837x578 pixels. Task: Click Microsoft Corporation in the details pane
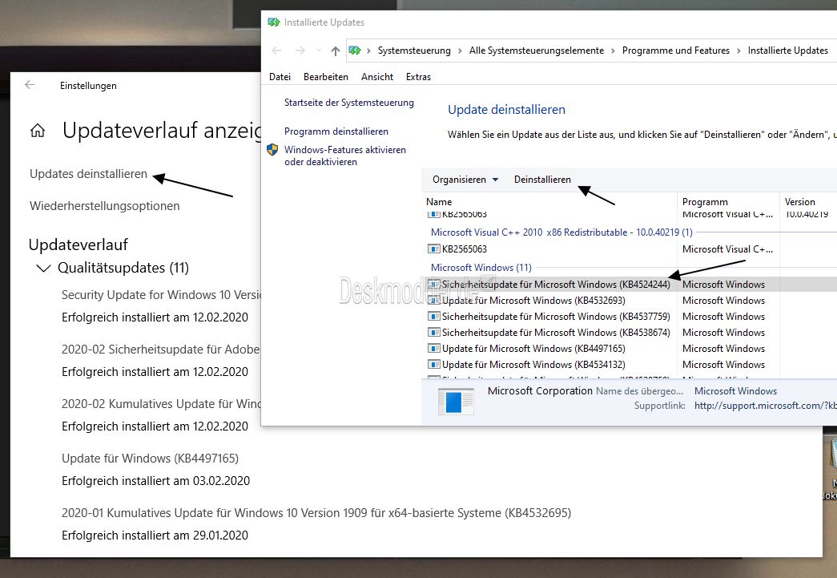(x=540, y=391)
